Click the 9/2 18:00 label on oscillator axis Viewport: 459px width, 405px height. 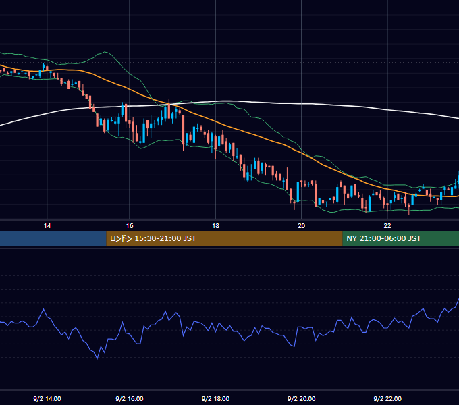click(215, 398)
